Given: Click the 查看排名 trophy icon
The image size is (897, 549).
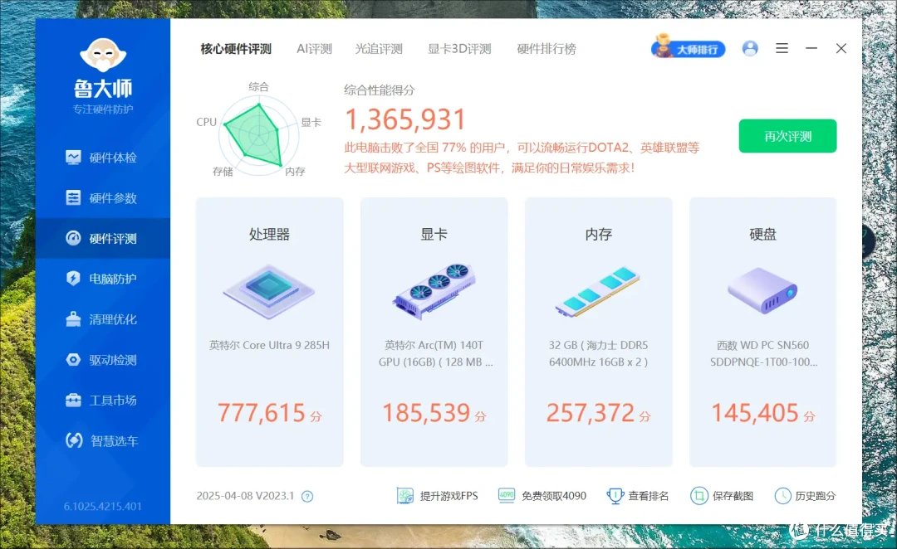Looking at the screenshot, I should [615, 496].
